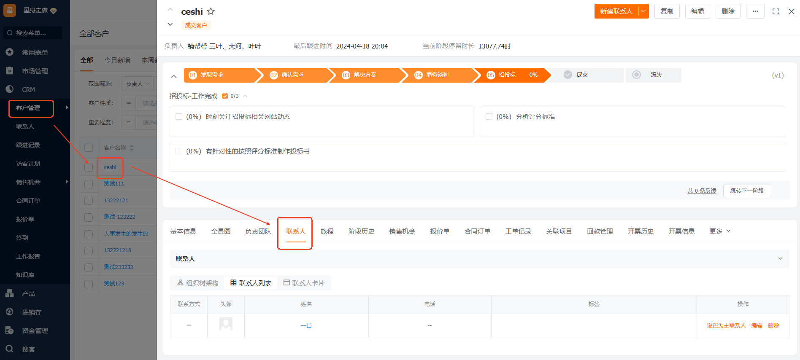Open the three-dots more actions button
The image size is (800, 360).
[x=755, y=11]
